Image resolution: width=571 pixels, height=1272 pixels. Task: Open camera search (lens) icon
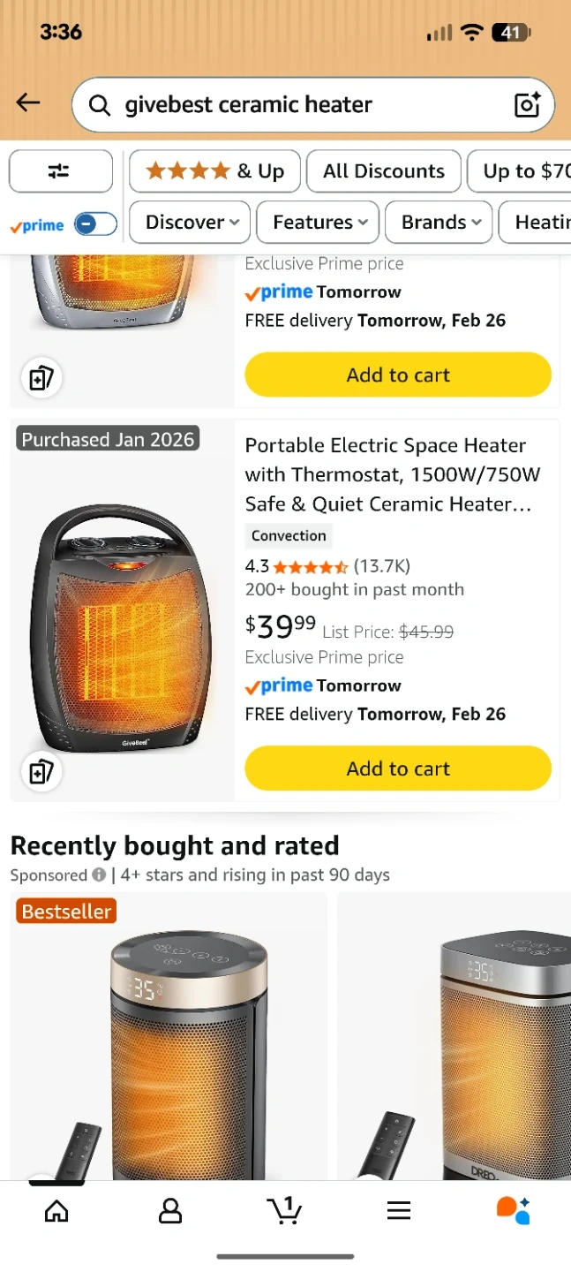click(527, 104)
